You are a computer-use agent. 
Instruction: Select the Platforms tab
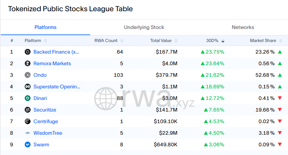45,27
